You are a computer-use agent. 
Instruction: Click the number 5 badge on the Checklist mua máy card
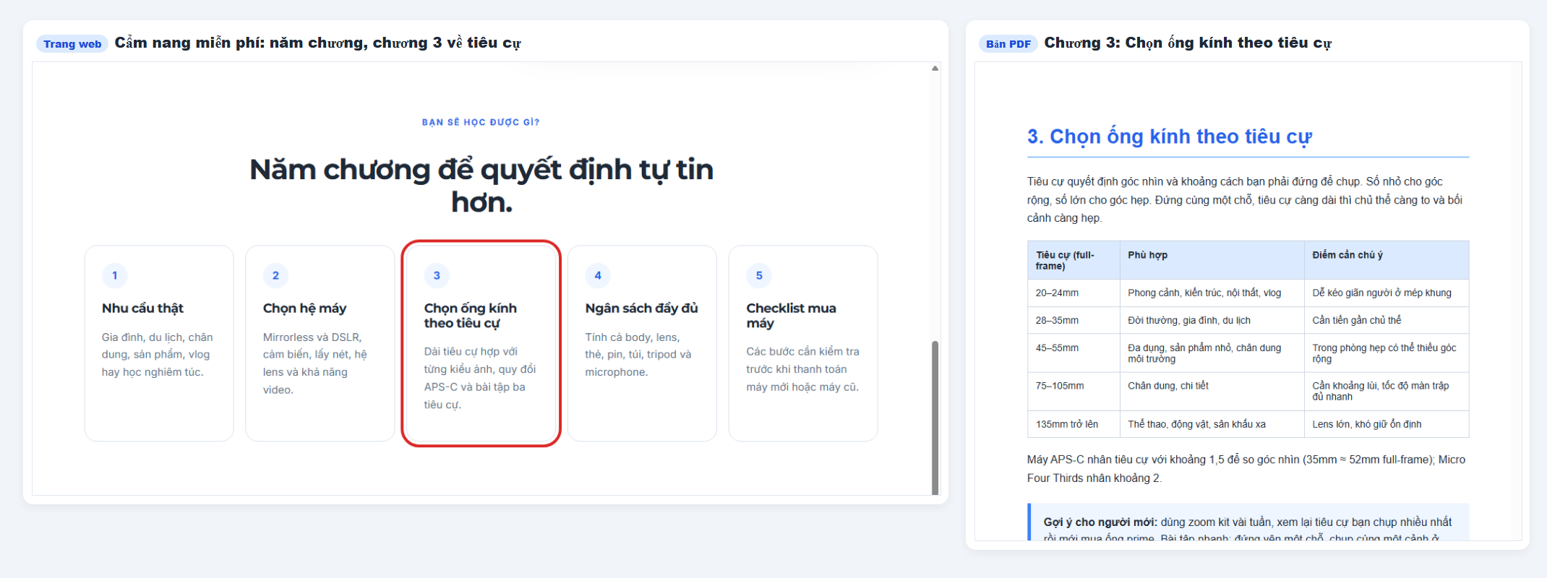(759, 275)
